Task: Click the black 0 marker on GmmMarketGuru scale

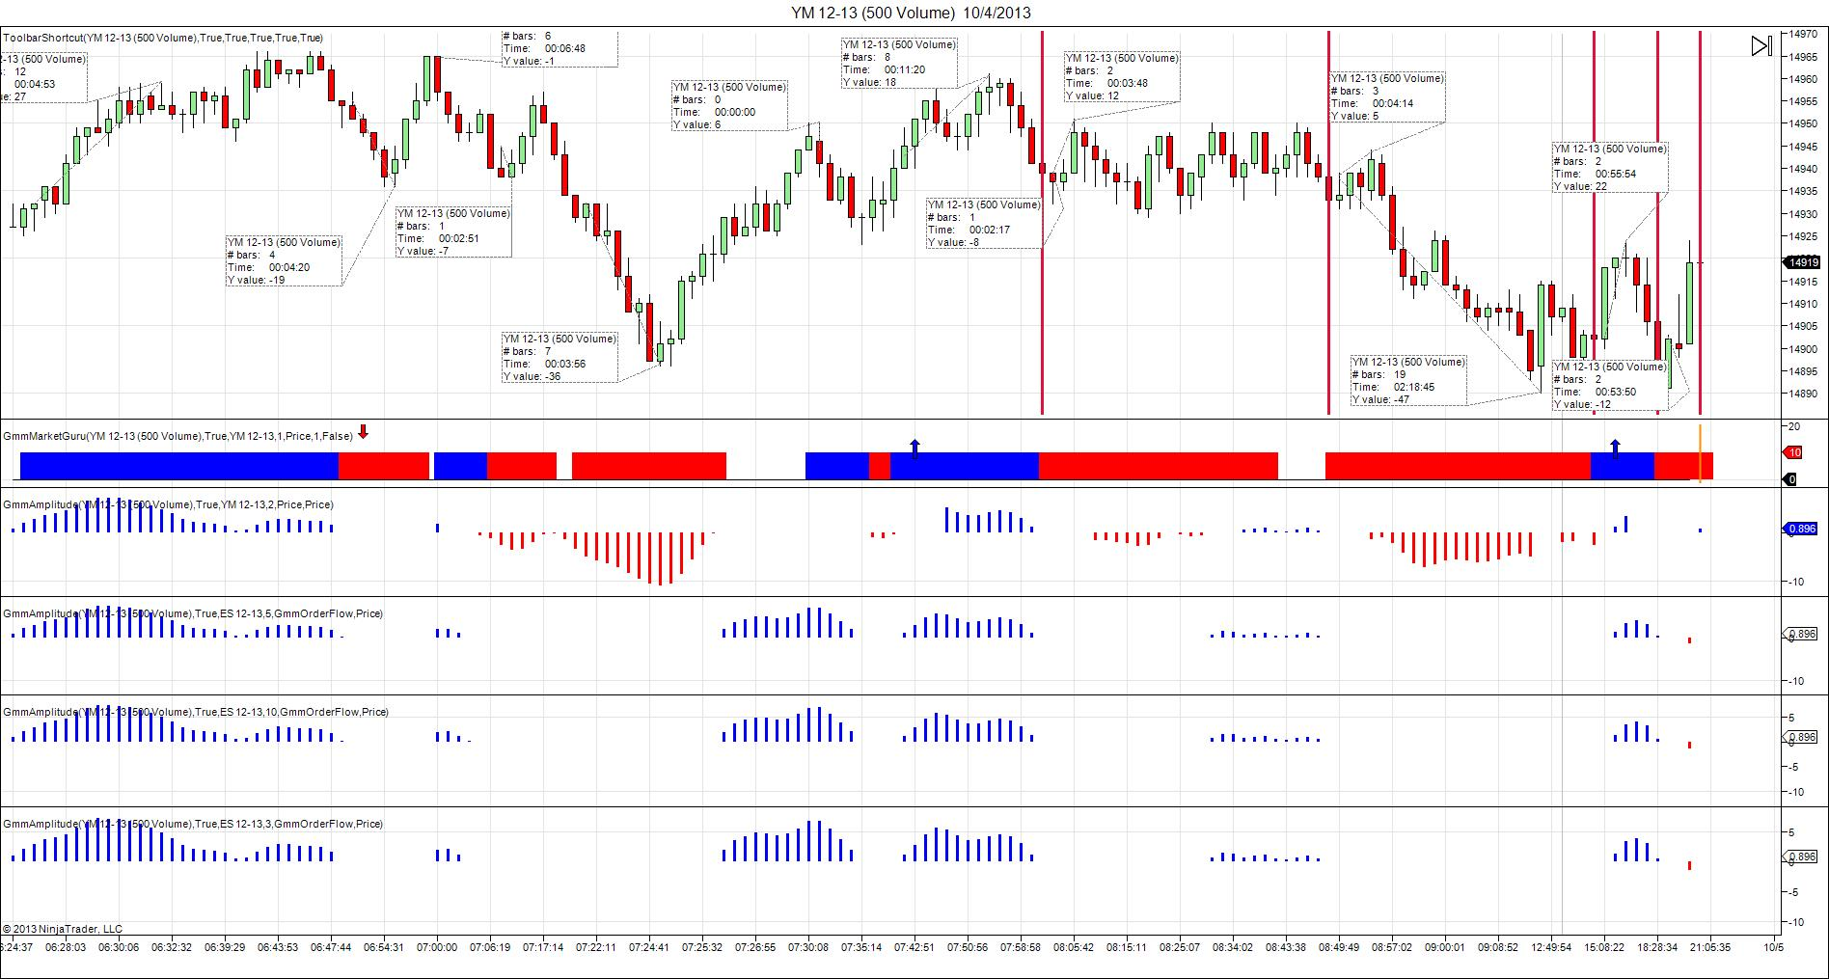Action: [x=1791, y=479]
